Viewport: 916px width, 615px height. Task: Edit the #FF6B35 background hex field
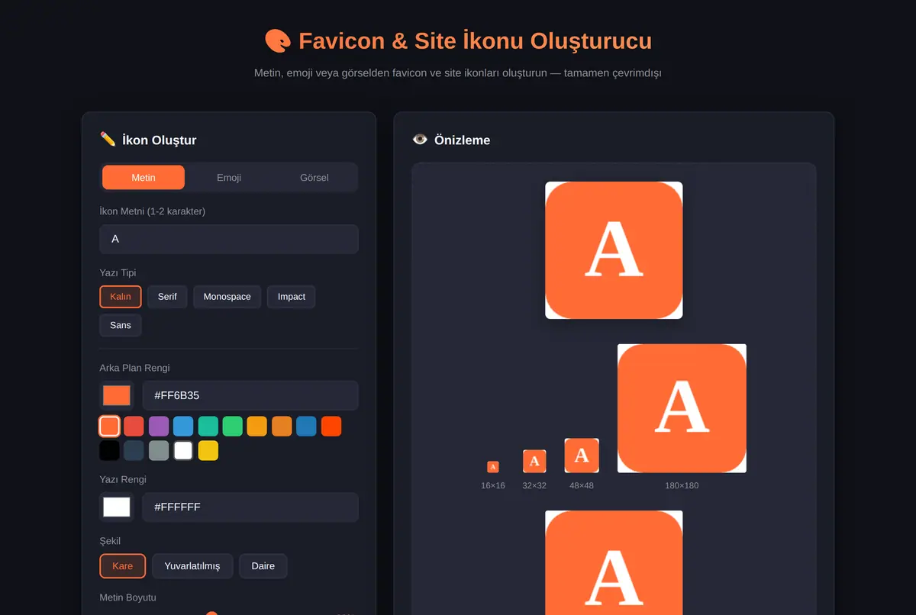(x=250, y=395)
